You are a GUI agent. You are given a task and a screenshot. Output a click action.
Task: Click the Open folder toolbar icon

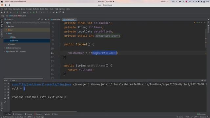pos(2,12)
